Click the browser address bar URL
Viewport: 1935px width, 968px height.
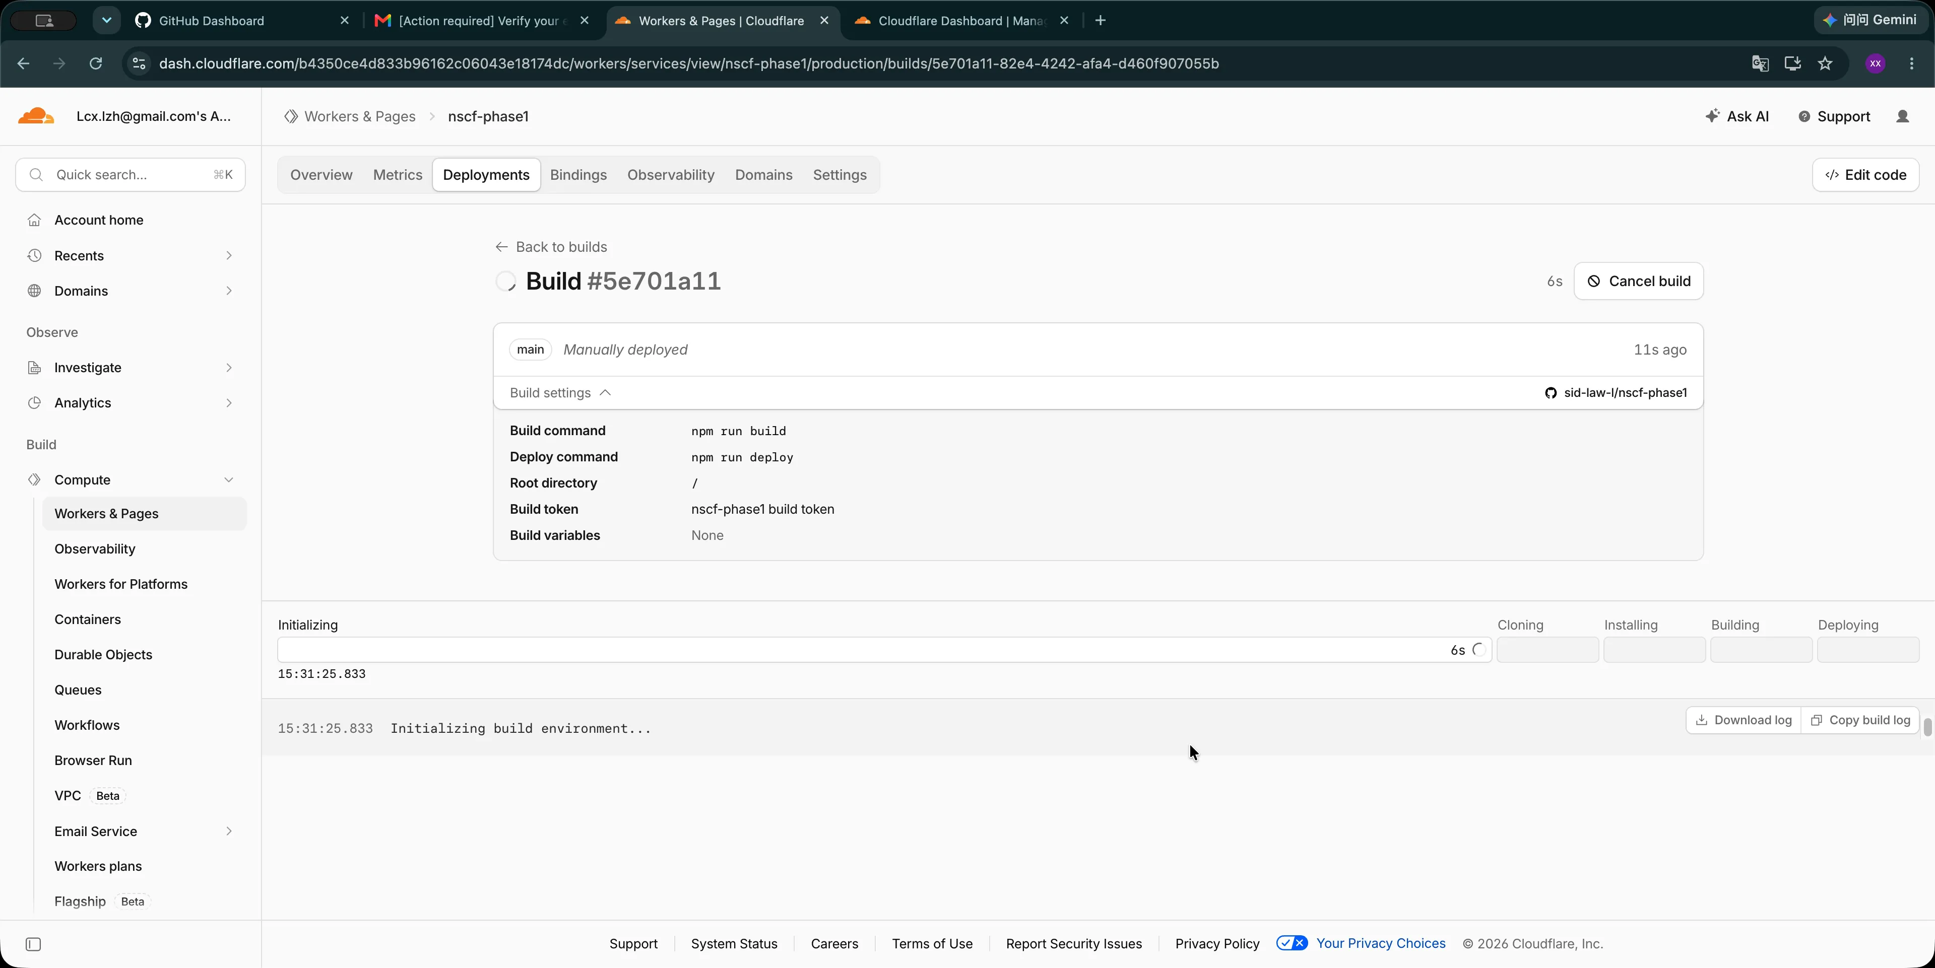pos(689,64)
